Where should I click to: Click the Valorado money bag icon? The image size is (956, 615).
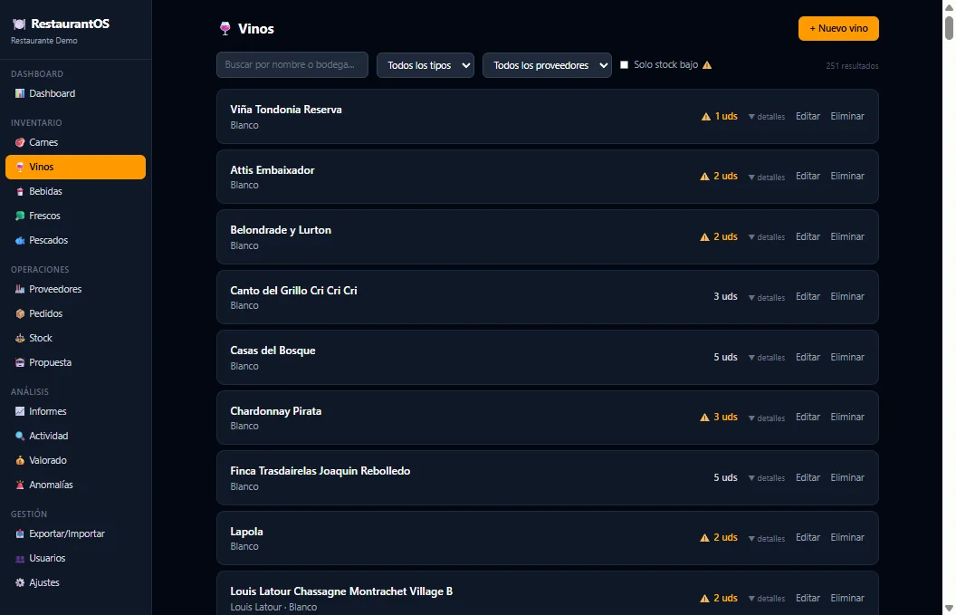pyautogui.click(x=20, y=460)
